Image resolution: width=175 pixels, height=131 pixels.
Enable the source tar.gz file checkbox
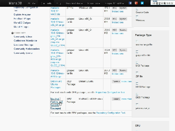click(x=137, y=41)
